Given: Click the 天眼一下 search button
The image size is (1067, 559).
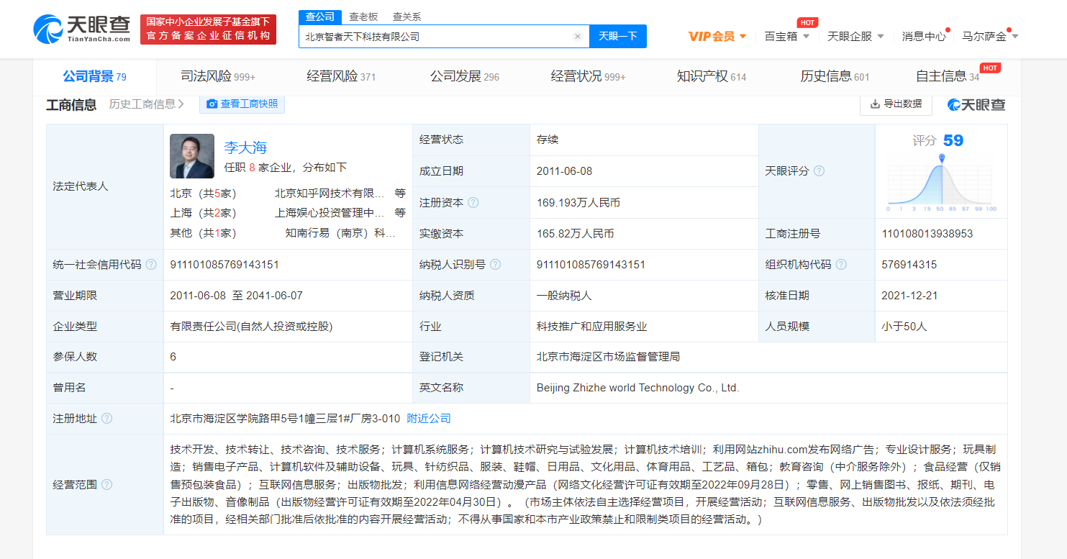Looking at the screenshot, I should 618,36.
